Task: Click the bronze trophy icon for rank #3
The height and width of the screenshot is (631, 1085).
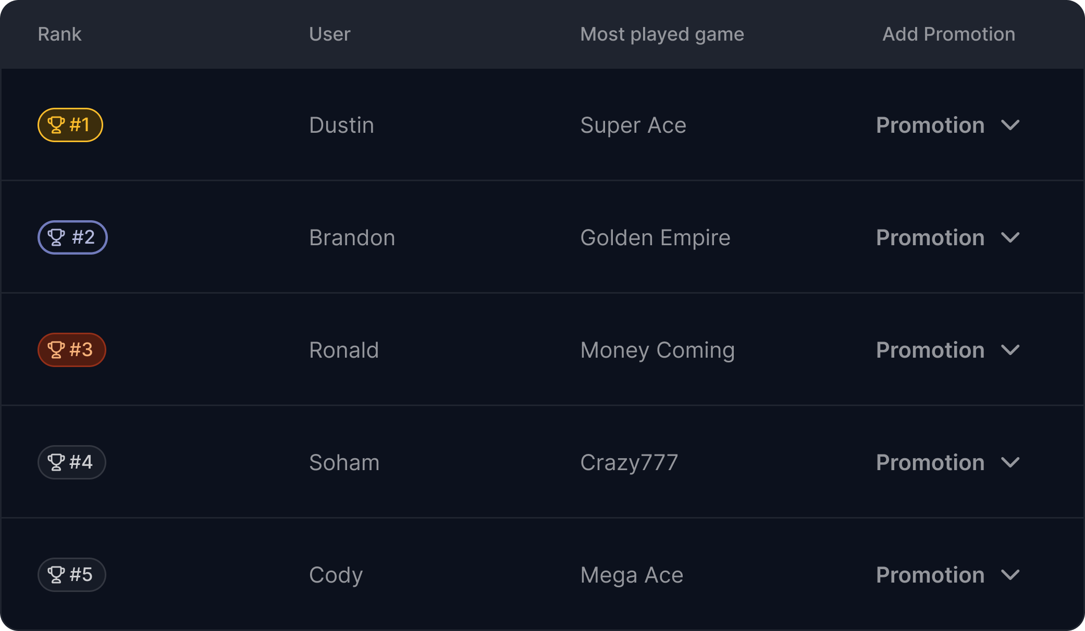Action: coord(56,350)
